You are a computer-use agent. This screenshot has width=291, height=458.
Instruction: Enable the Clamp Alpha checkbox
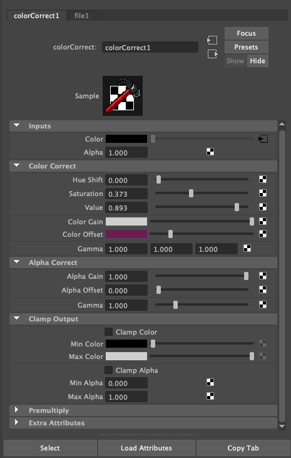coord(109,370)
